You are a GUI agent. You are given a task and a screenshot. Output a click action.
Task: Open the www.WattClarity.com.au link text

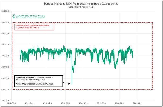(x=30, y=16)
